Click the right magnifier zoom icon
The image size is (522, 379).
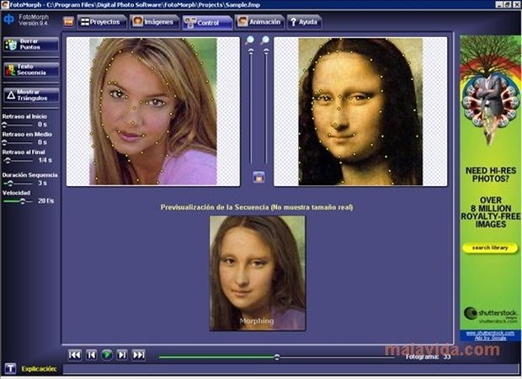[x=265, y=40]
